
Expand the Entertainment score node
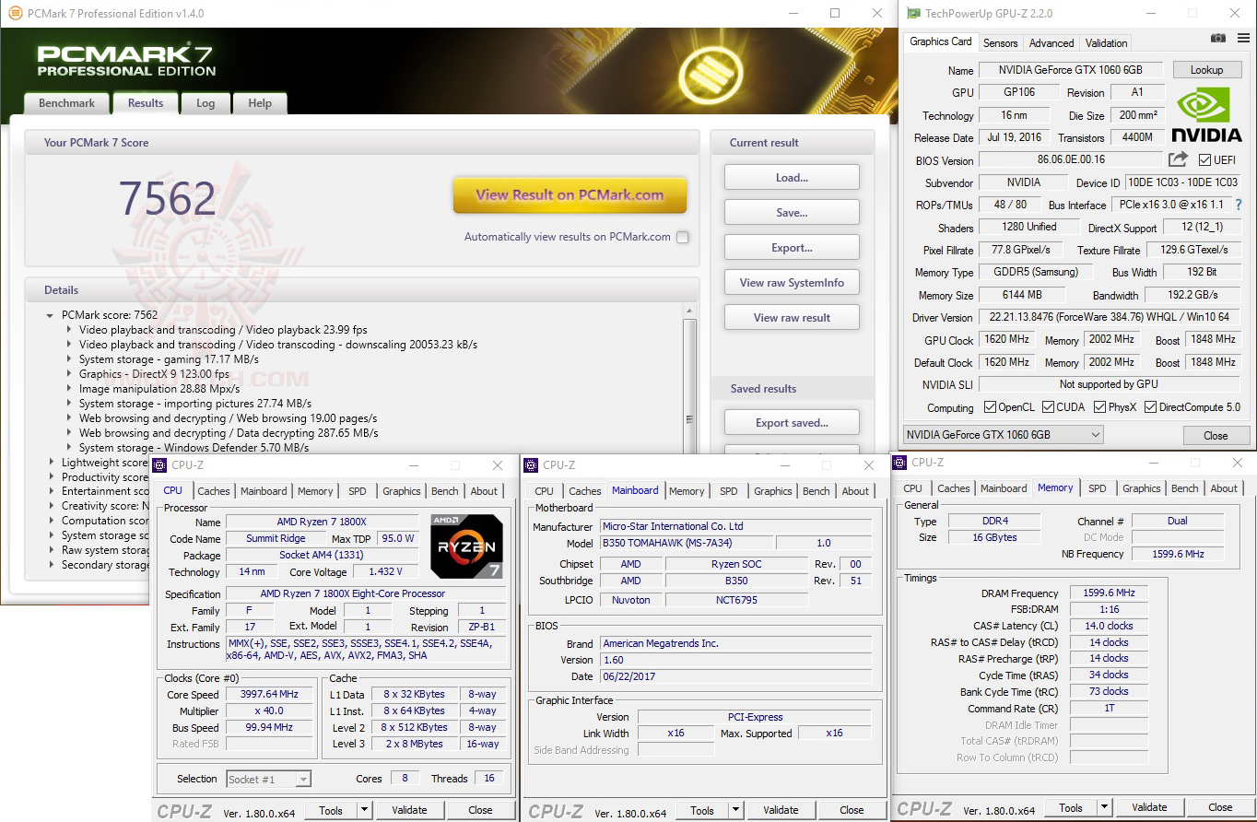pyautogui.click(x=51, y=492)
